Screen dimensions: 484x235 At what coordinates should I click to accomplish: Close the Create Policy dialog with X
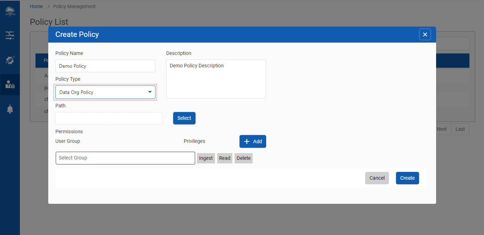tap(425, 34)
